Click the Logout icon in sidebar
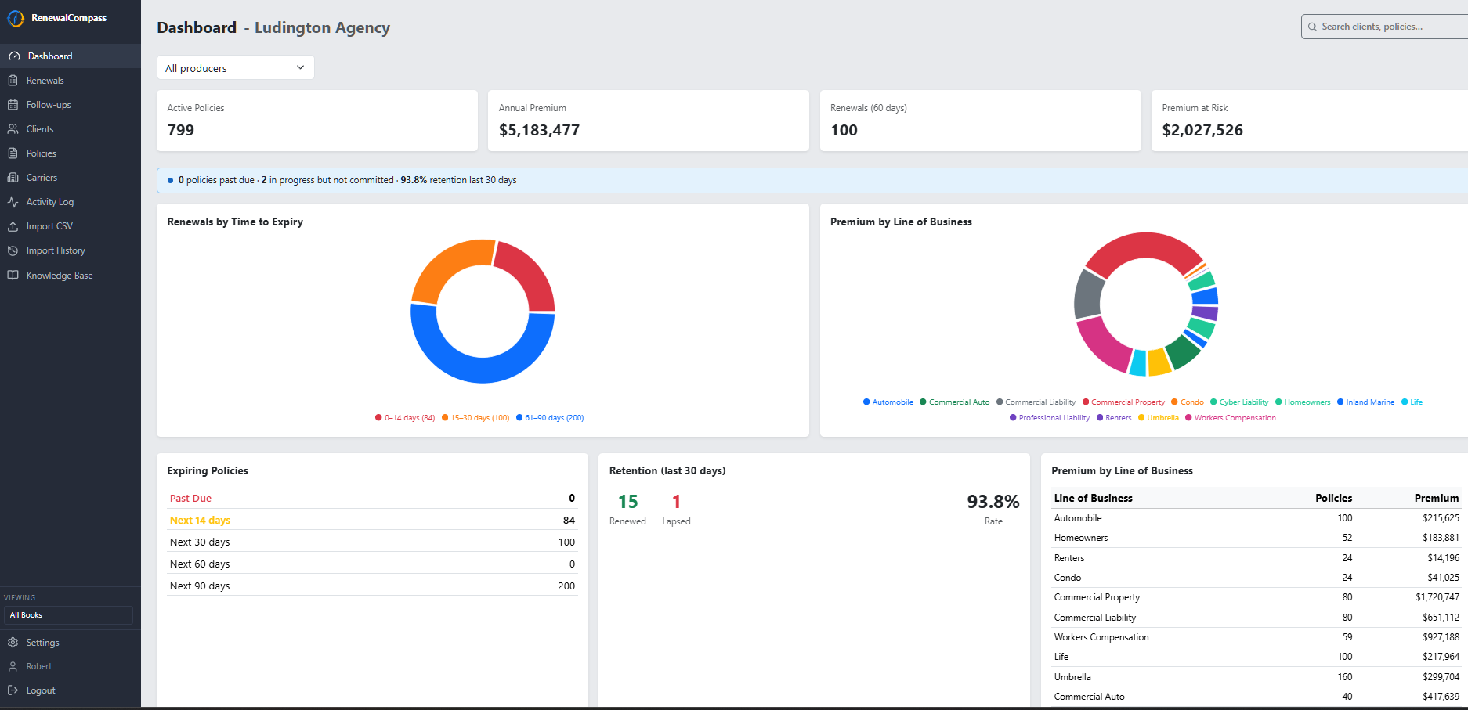 (13, 690)
